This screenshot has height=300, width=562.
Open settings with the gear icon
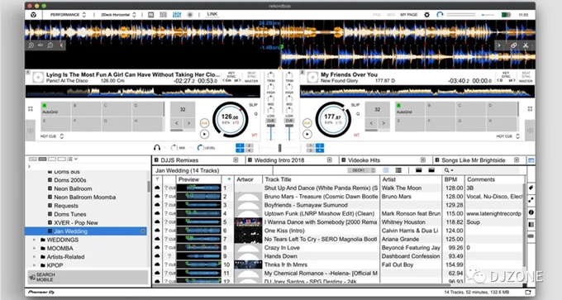click(426, 15)
